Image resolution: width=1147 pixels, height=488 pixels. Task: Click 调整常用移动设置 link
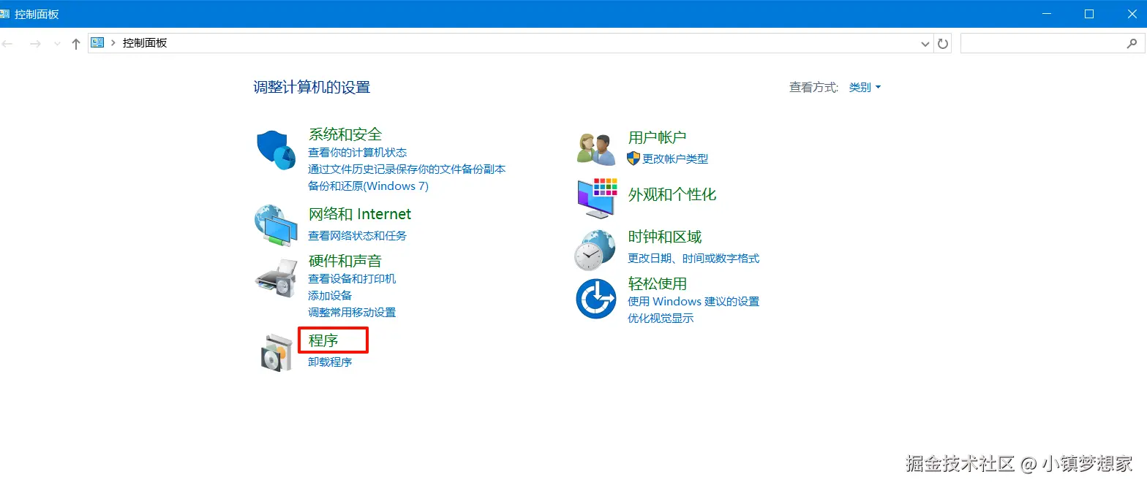point(352,313)
